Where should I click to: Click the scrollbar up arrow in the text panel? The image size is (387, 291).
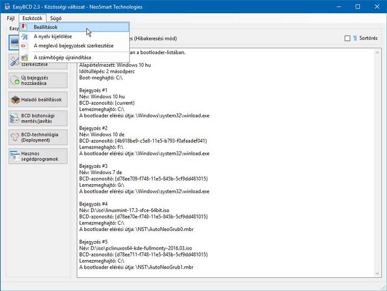377,52
